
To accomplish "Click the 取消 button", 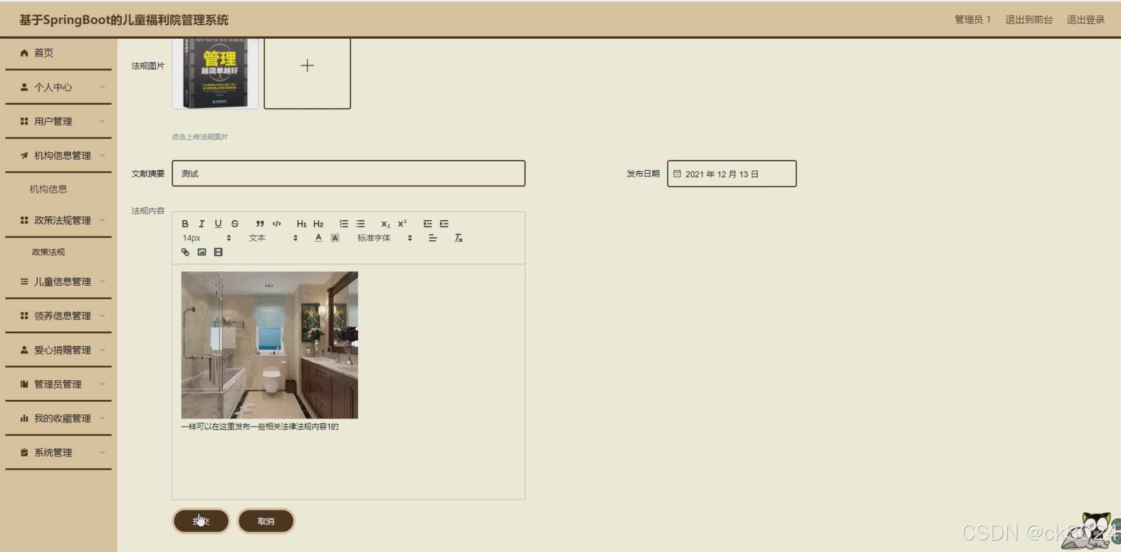I will pyautogui.click(x=266, y=521).
